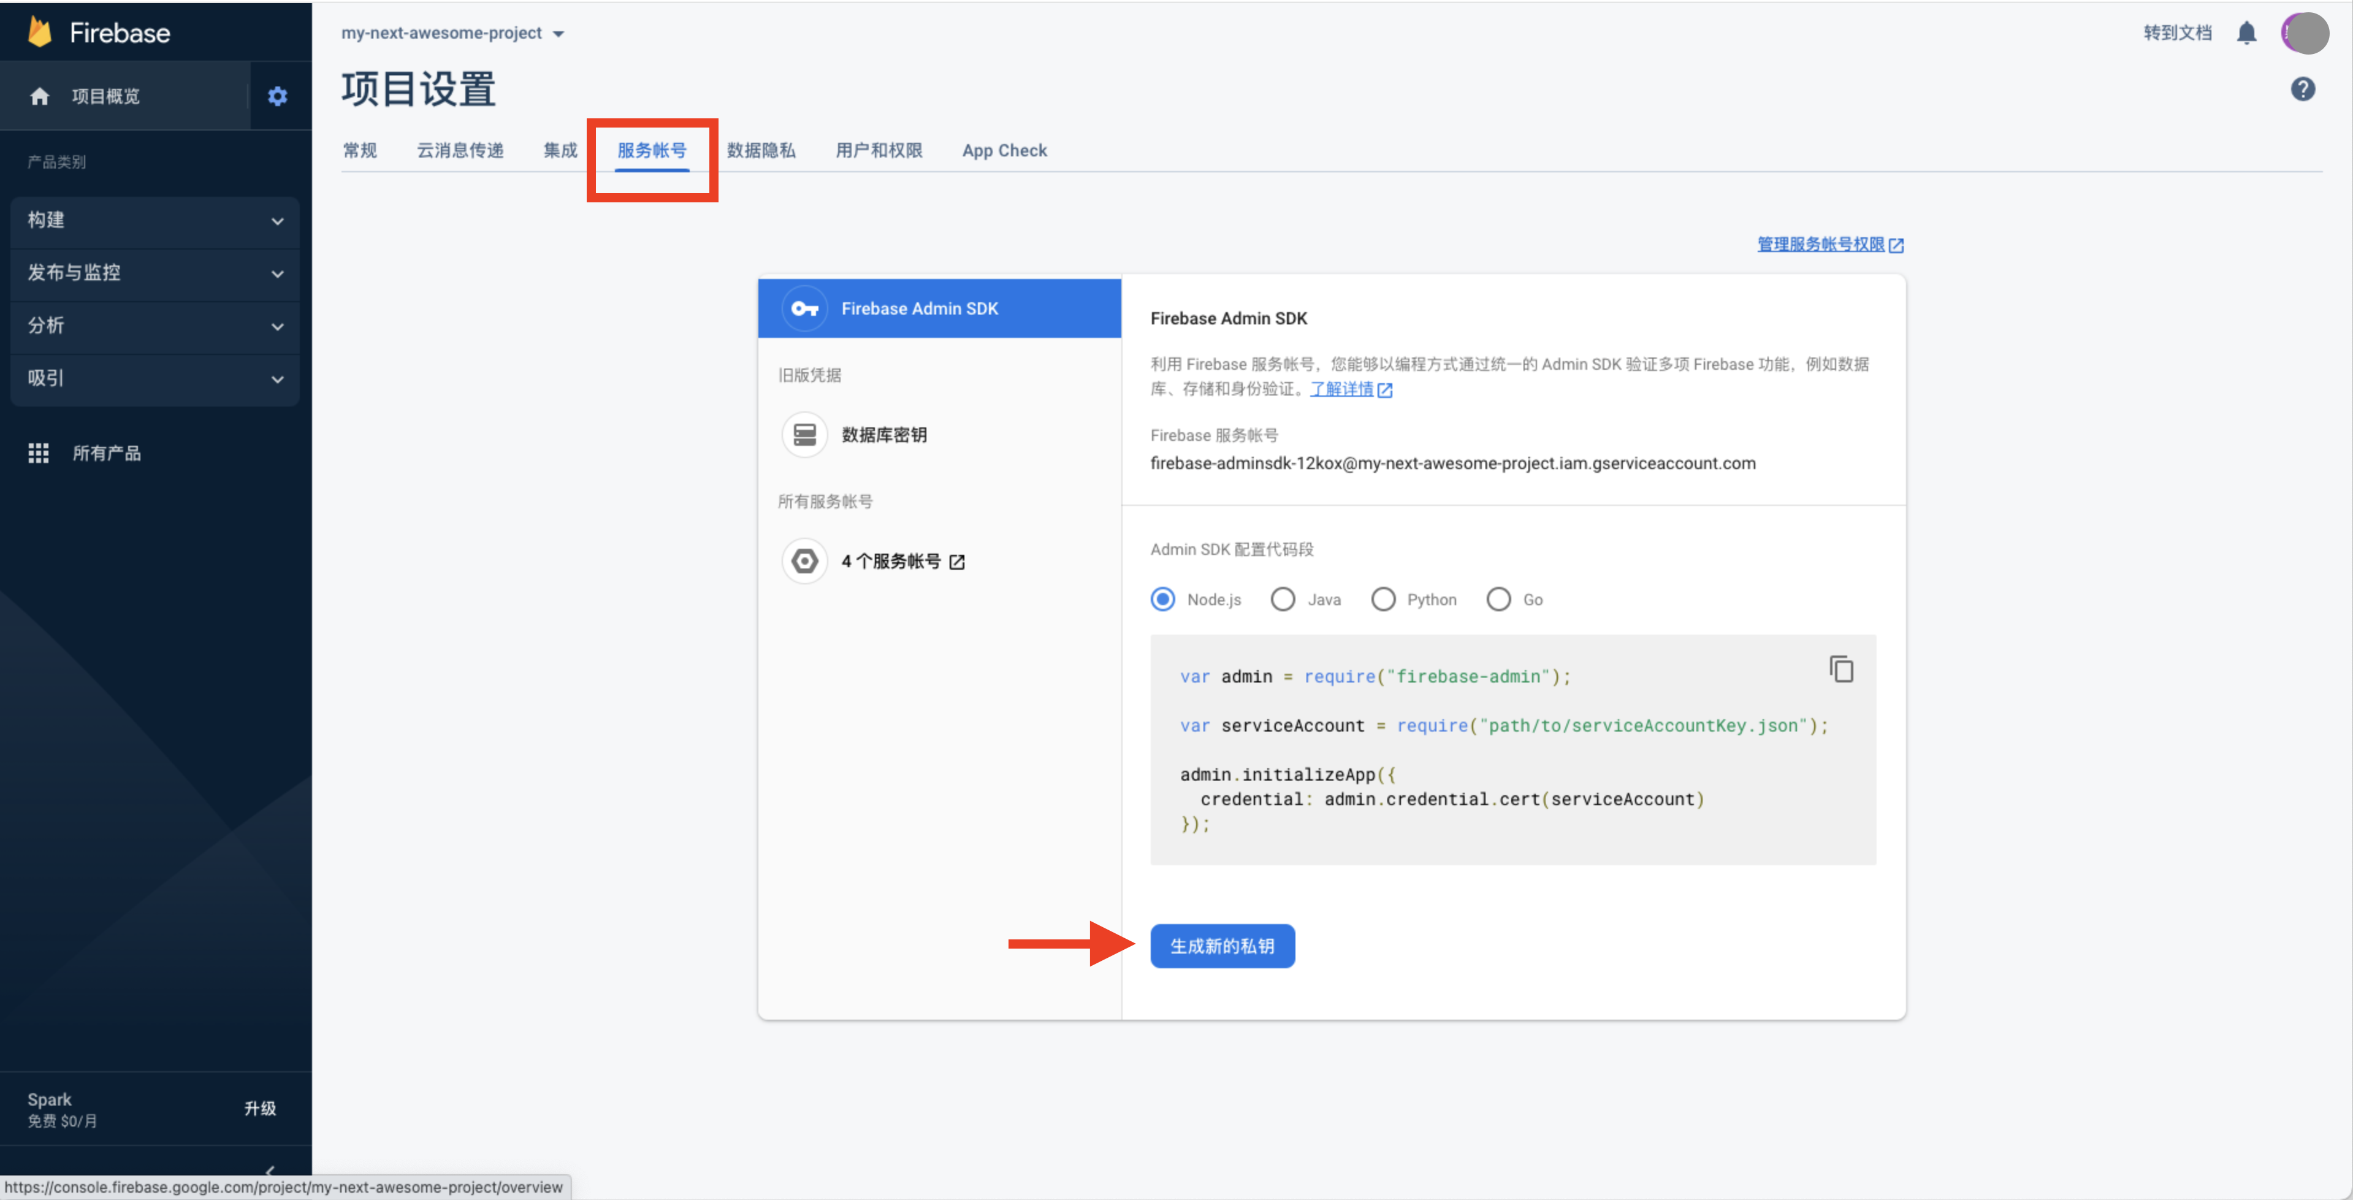Expand the 发布与监控 section
This screenshot has height=1200, width=2353.
tap(154, 272)
